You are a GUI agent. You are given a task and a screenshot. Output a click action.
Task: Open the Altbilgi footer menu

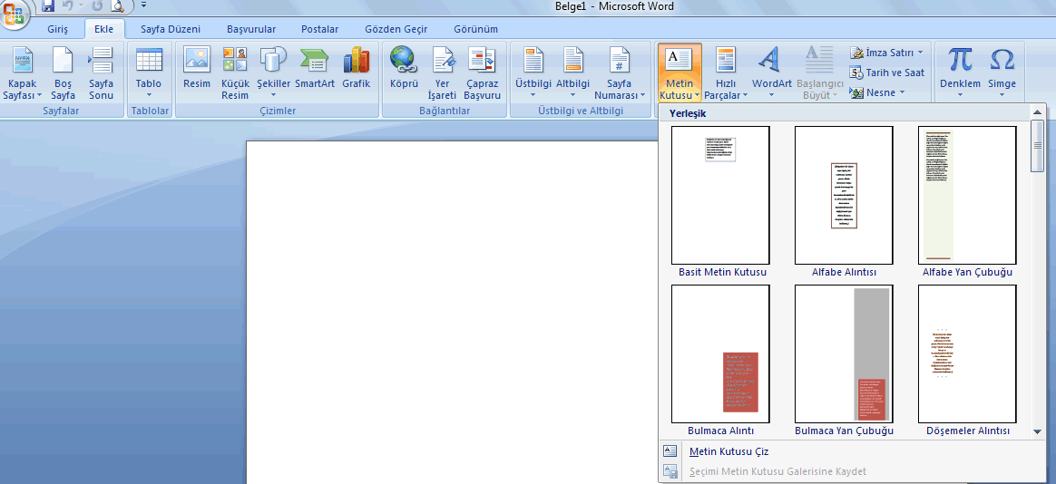(x=573, y=72)
